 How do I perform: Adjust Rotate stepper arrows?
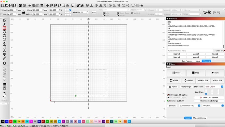[88, 12]
